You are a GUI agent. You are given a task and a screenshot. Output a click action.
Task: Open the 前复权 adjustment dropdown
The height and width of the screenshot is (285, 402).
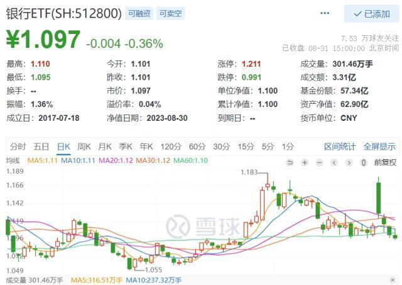click(384, 162)
